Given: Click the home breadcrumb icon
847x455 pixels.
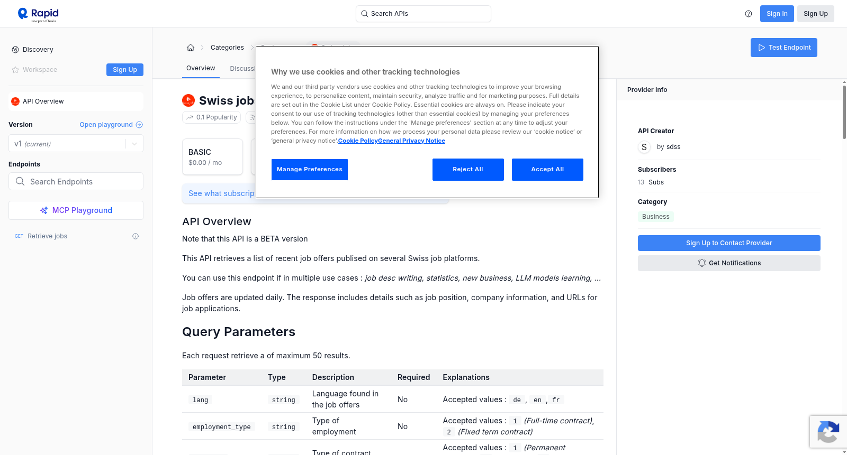Looking at the screenshot, I should click(191, 48).
